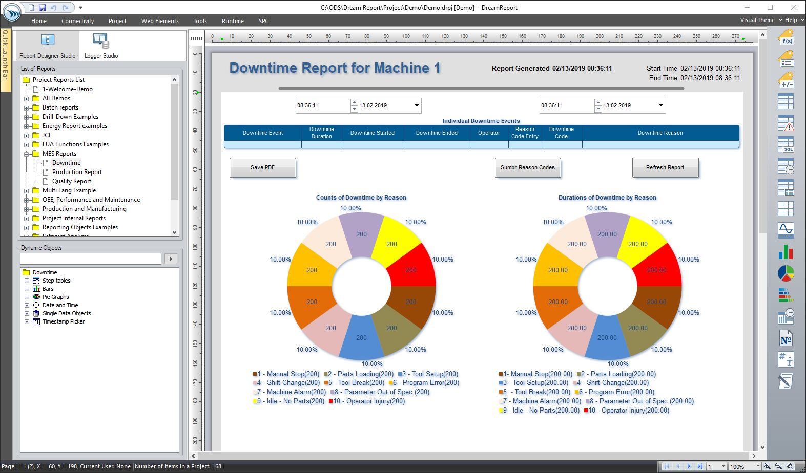Click the Save PDF button
Screen dimensions: 806x473
pos(262,167)
